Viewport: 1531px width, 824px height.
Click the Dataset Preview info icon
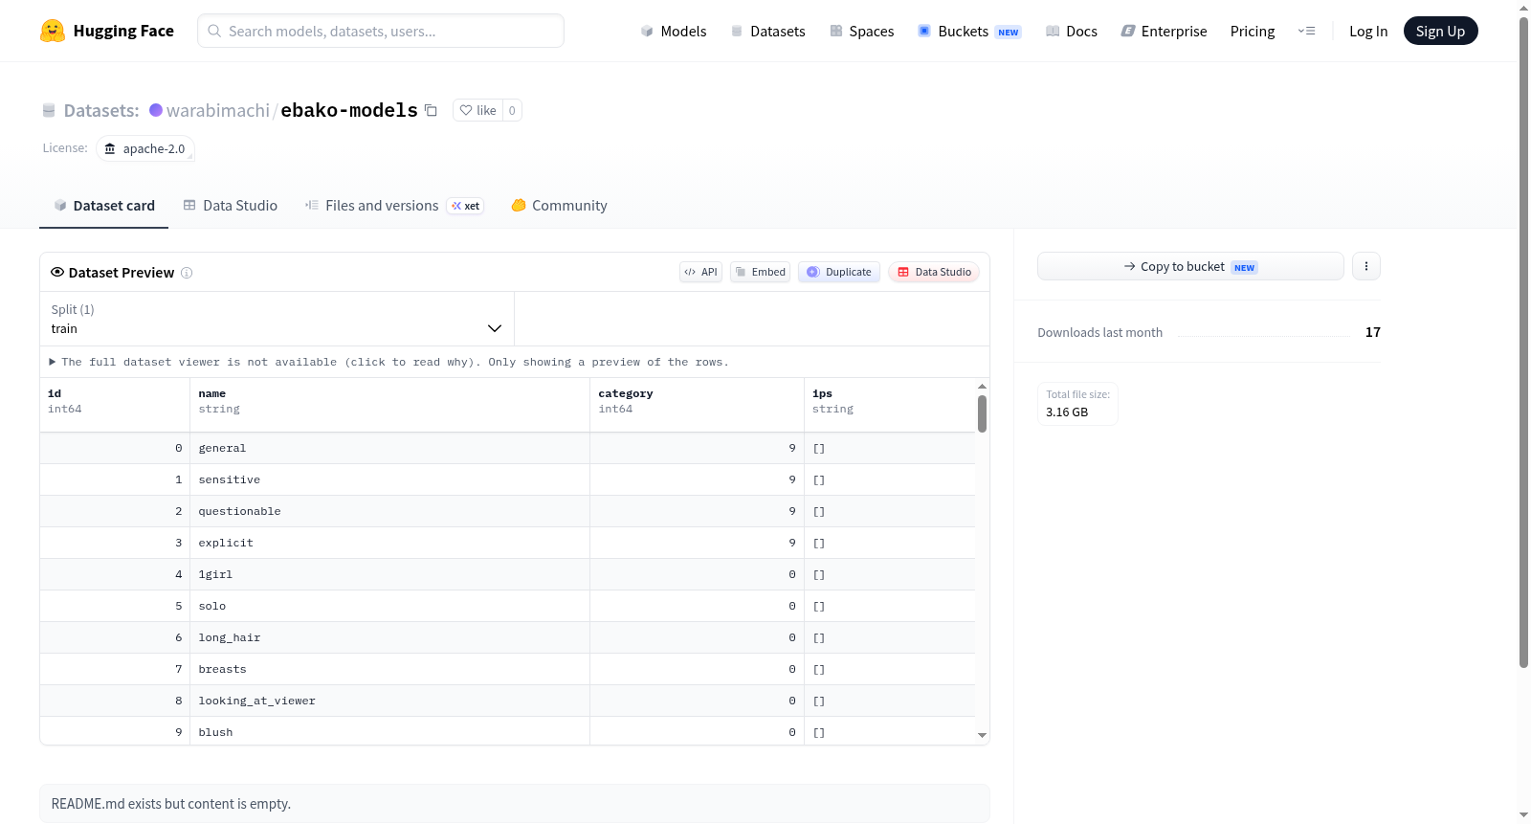[187, 273]
